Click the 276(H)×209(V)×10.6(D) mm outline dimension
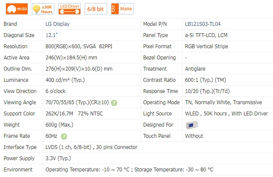The width and height of the screenshot is (273, 177). [79, 69]
